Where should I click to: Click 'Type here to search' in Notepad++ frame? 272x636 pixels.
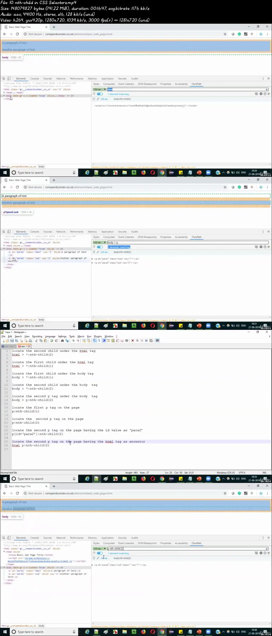point(44,479)
